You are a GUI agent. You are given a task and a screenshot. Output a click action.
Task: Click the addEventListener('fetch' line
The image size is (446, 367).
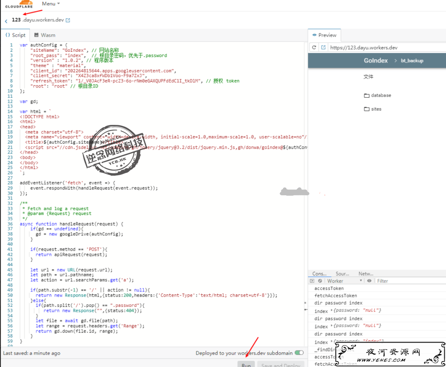point(67,183)
